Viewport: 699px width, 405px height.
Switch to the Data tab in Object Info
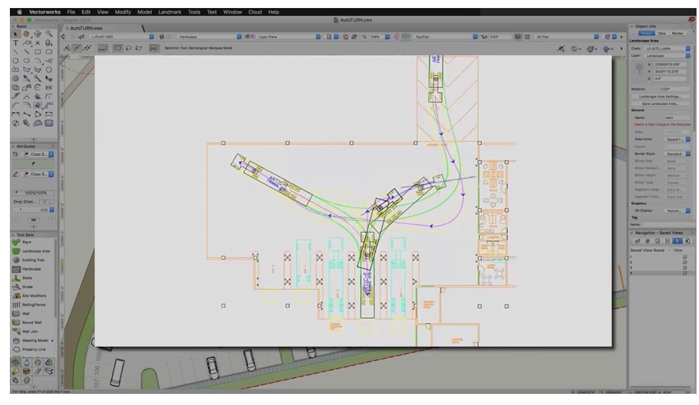click(x=662, y=33)
